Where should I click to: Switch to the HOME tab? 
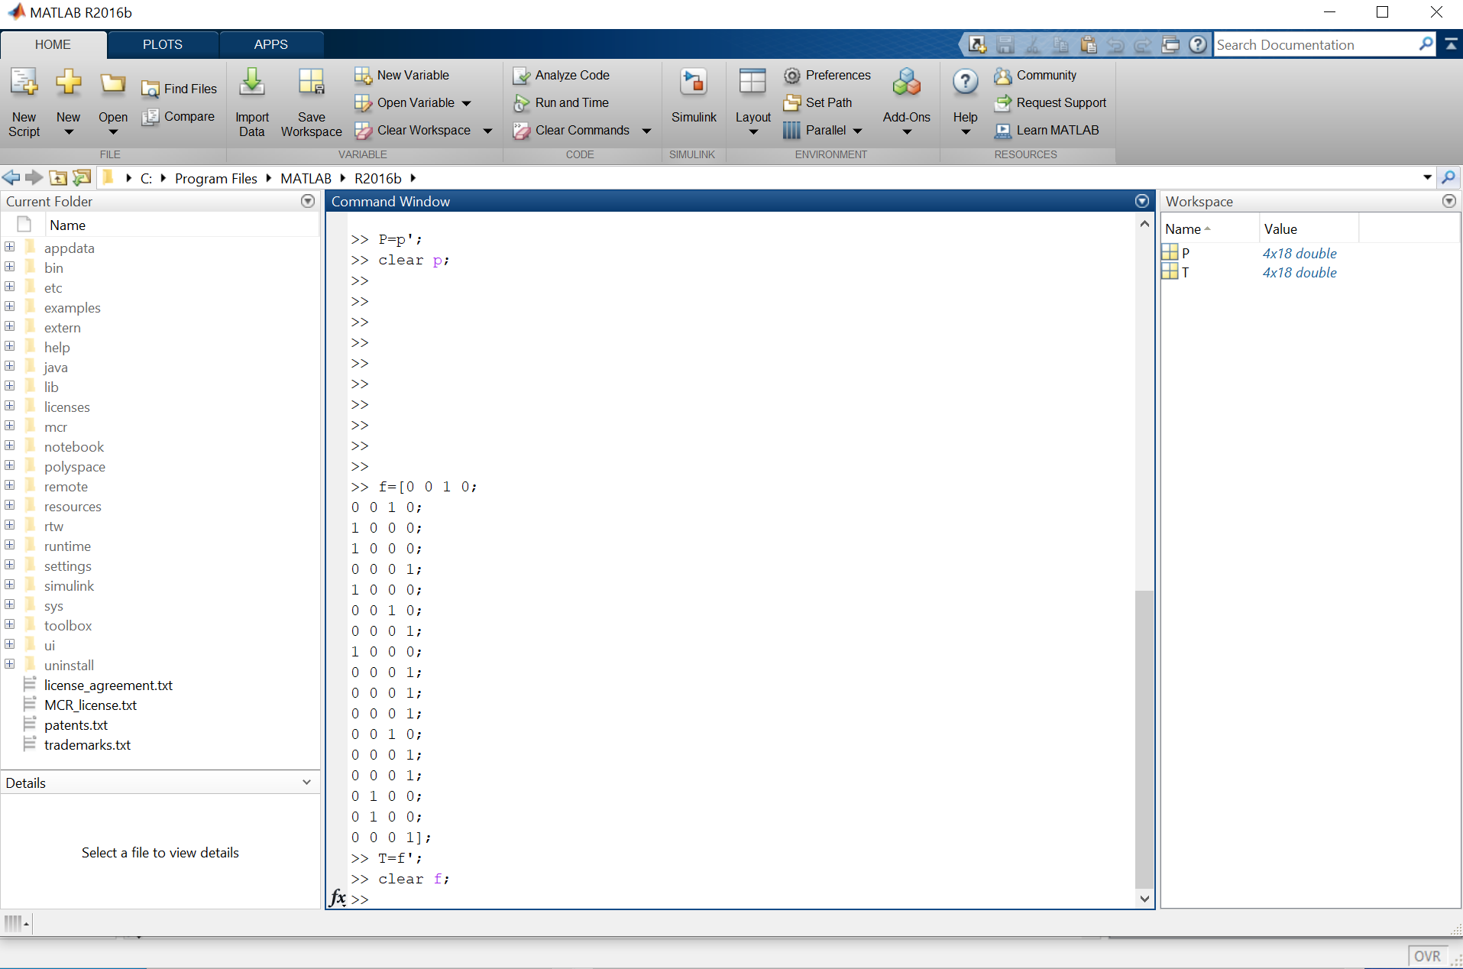pyautogui.click(x=53, y=44)
